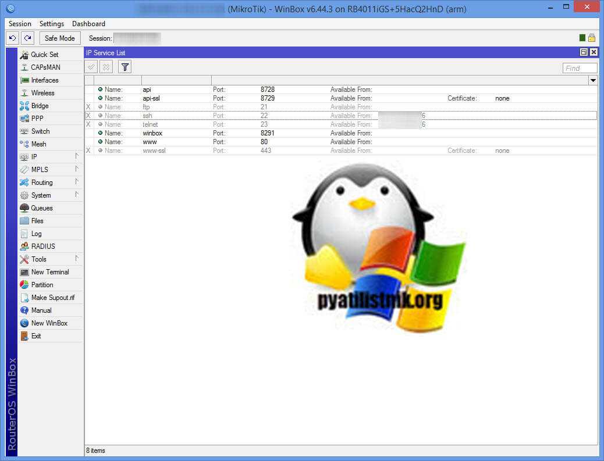The image size is (604, 461).
Task: Select the disabled ssh service row
Action: click(x=341, y=116)
